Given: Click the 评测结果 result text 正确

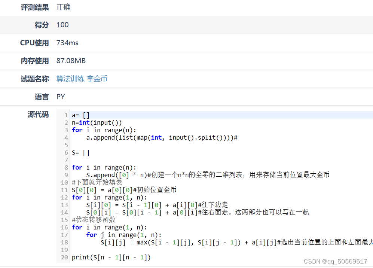Looking at the screenshot, I should pyautogui.click(x=63, y=7).
